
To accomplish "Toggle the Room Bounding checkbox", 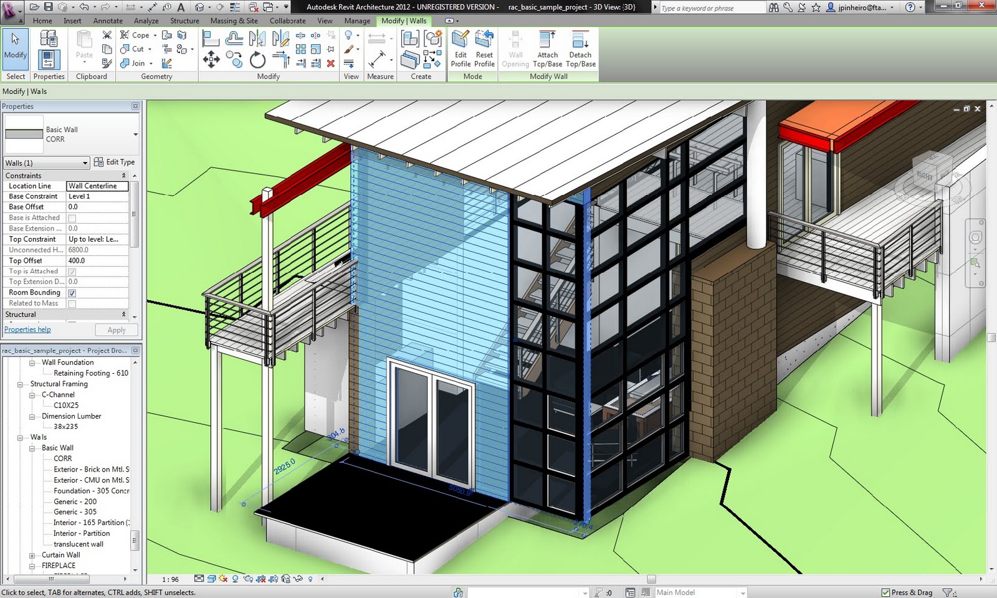I will pos(72,293).
